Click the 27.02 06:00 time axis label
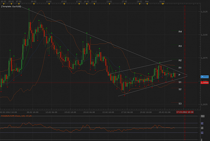Image resolution: width=210 pixels, height=141 pixels. [127, 112]
